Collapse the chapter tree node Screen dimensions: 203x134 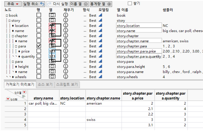pyautogui.click(x=13, y=36)
